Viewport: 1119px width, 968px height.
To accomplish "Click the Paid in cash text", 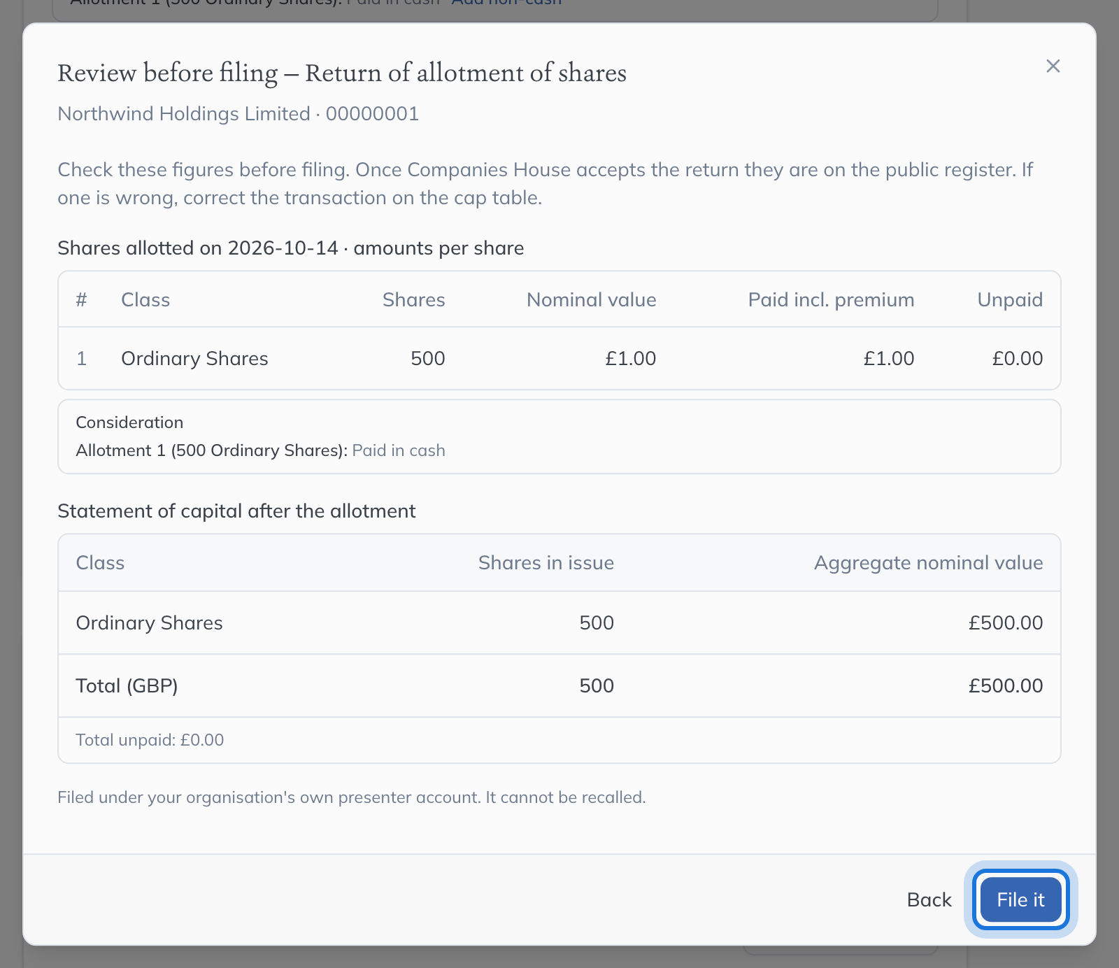I will coord(399,450).
